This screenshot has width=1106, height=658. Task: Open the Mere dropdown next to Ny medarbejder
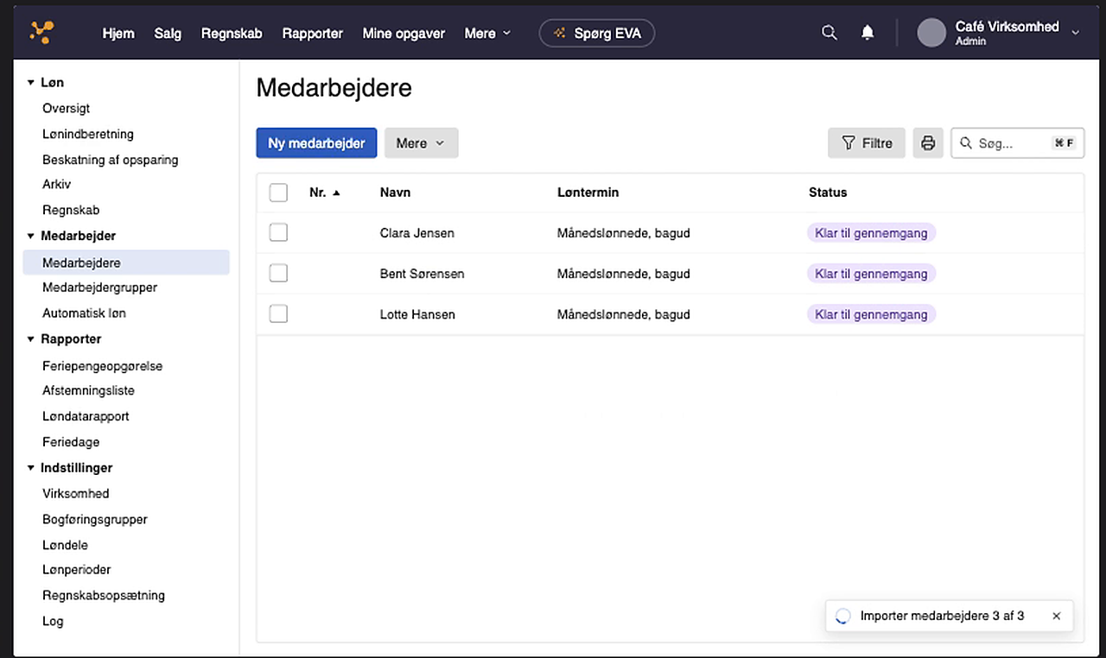pos(421,143)
